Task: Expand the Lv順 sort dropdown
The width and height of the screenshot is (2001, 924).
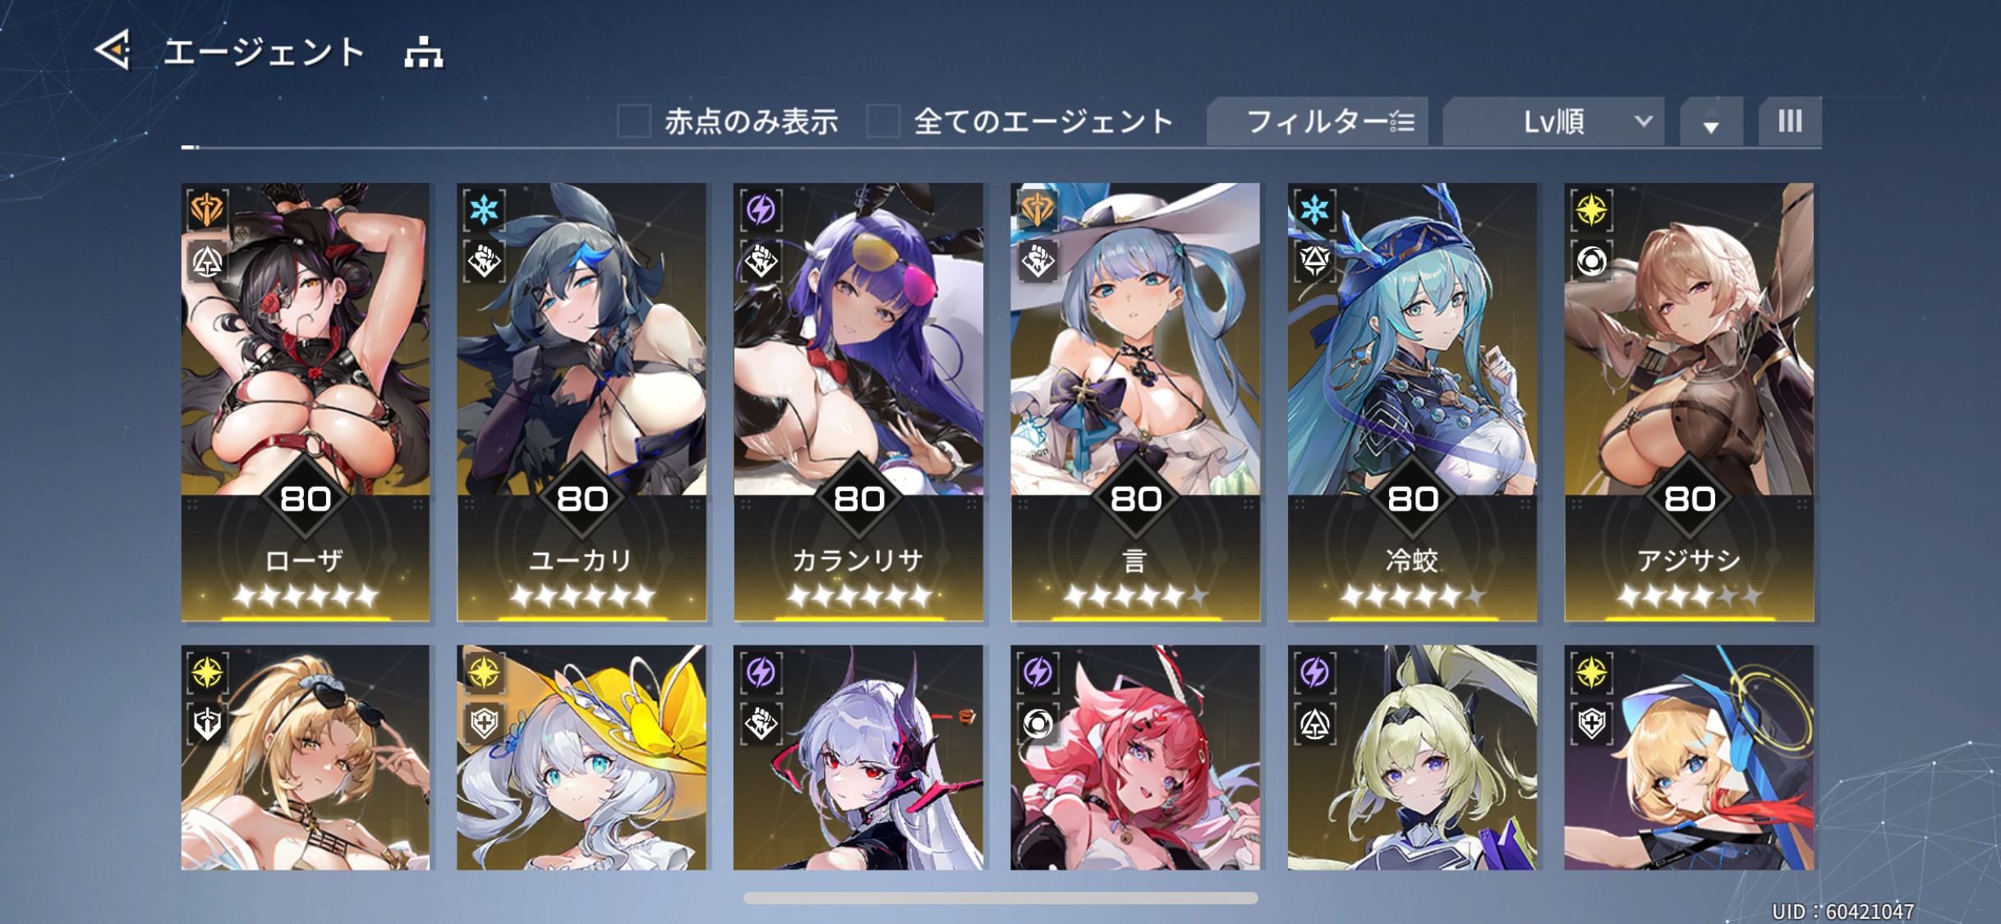Action: tap(1553, 122)
